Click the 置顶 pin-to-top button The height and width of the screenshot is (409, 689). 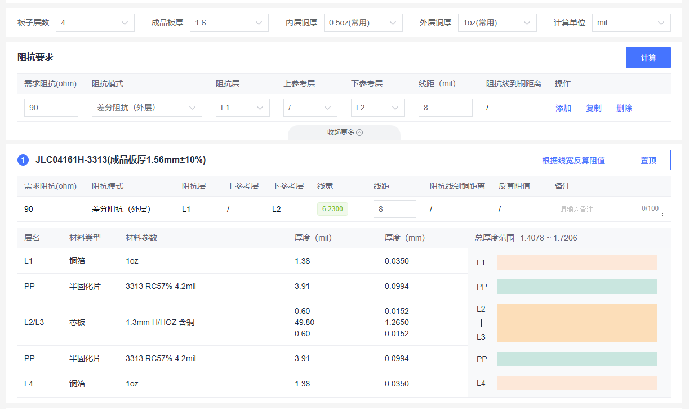[648, 160]
